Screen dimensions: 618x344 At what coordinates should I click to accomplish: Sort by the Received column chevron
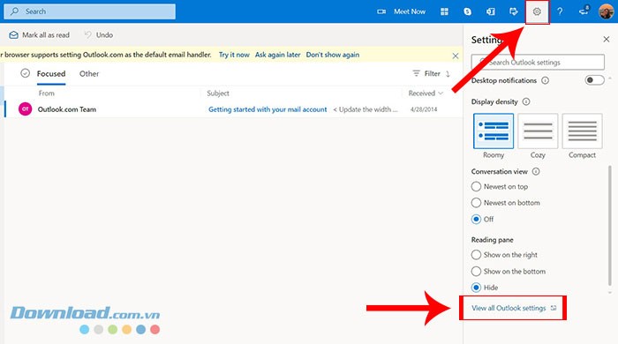pos(441,93)
